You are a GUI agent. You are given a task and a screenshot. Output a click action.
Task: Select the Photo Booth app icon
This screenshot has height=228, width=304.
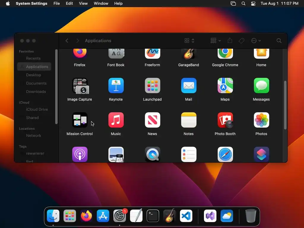point(225,120)
